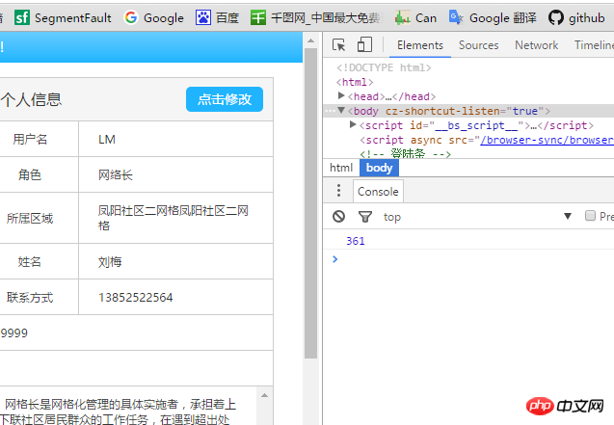Image resolution: width=614 pixels, height=425 pixels.
Task: Follow the /browser-sync/browser script src link
Action: 547,140
